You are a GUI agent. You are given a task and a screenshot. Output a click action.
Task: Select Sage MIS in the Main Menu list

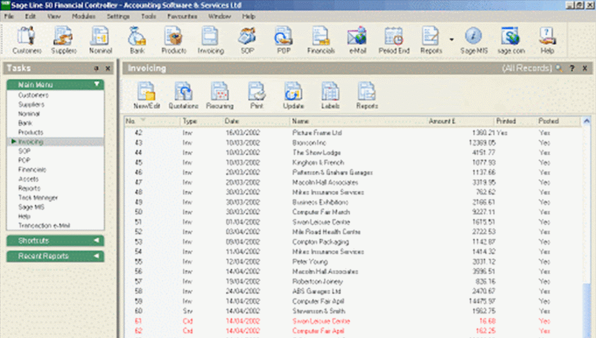[x=31, y=207]
